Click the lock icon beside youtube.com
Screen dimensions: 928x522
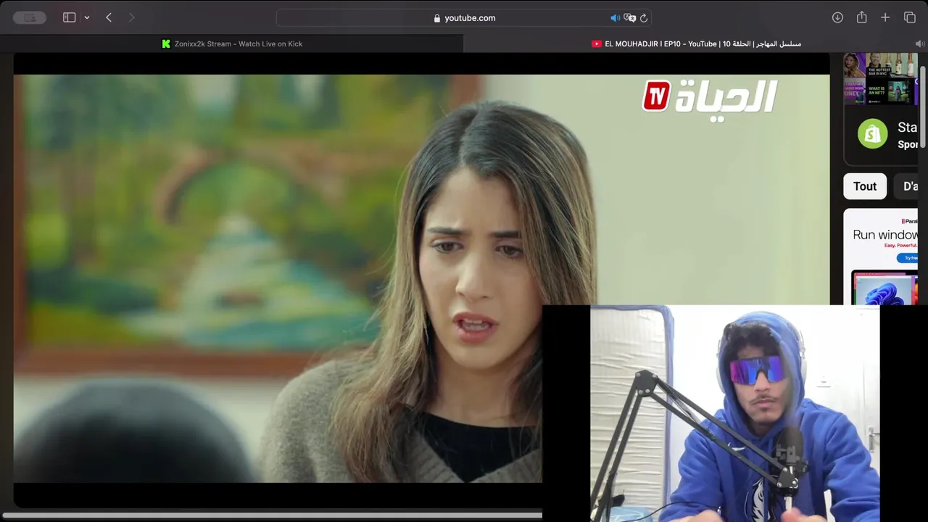click(437, 18)
